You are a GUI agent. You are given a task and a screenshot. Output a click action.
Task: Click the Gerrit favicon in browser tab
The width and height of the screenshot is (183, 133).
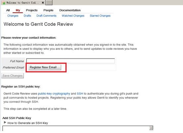coord(4,3)
